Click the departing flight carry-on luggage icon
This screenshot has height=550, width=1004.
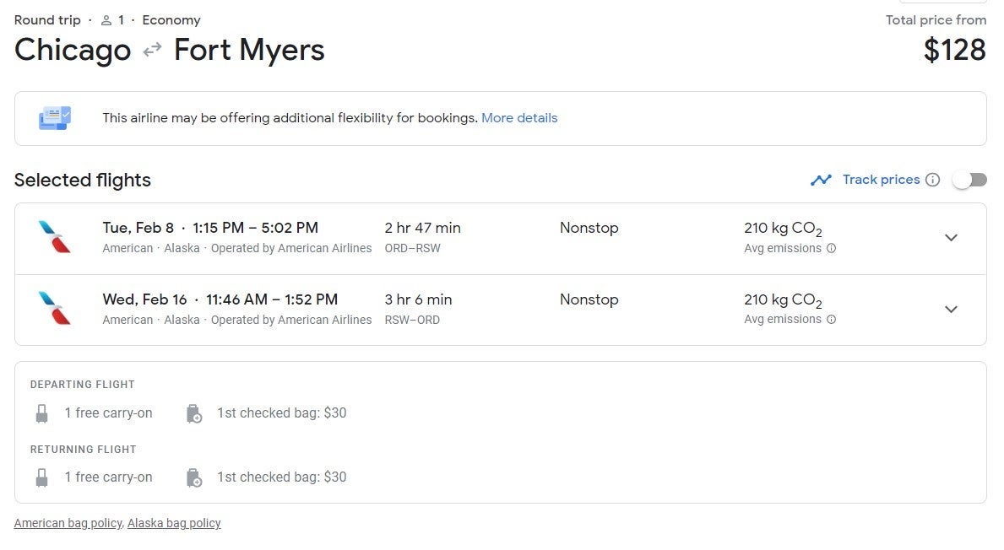point(41,413)
